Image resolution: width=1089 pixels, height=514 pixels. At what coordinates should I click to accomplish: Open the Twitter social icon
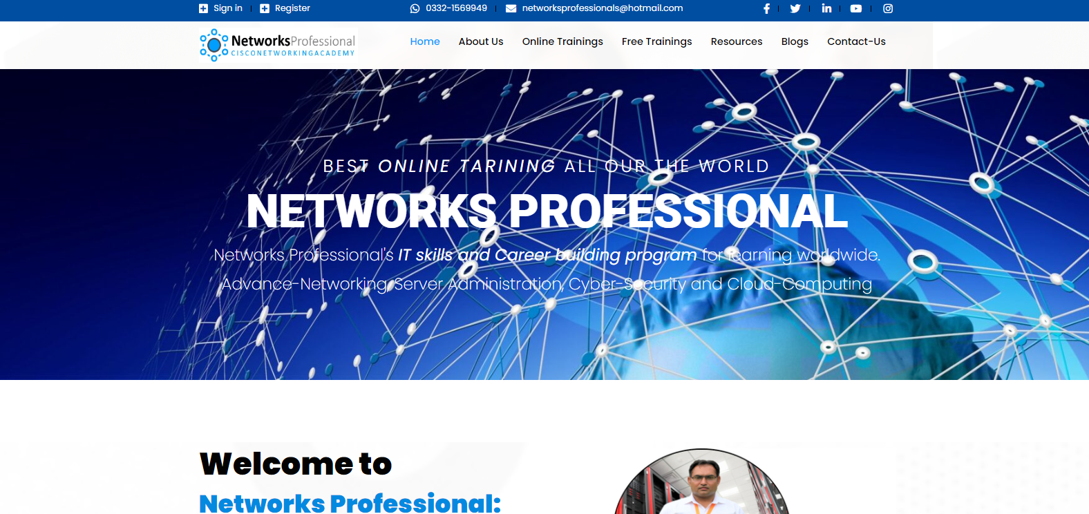795,8
